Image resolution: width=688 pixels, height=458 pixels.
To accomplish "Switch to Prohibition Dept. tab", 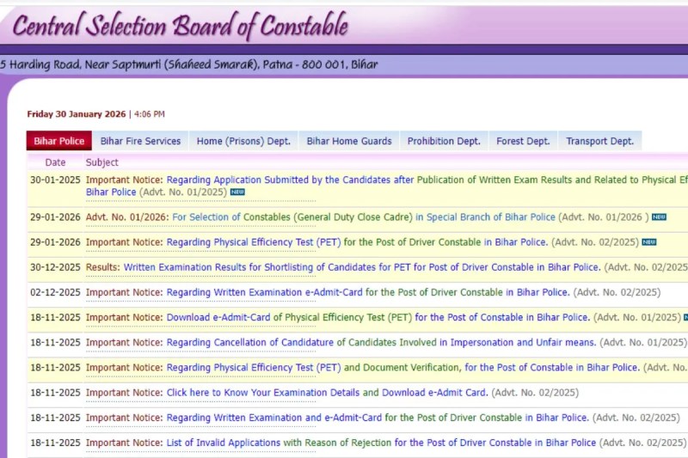I will point(444,141).
